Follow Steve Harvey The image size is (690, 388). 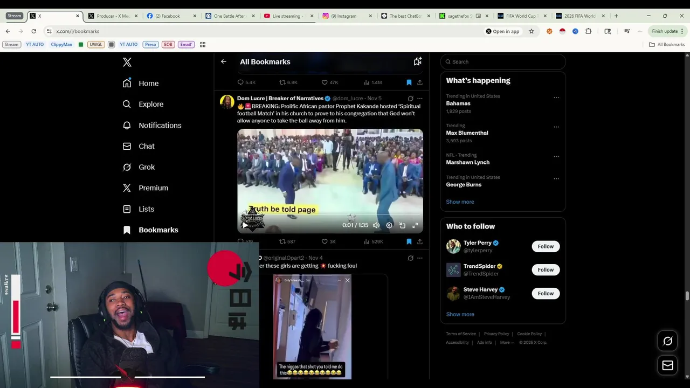(x=546, y=293)
